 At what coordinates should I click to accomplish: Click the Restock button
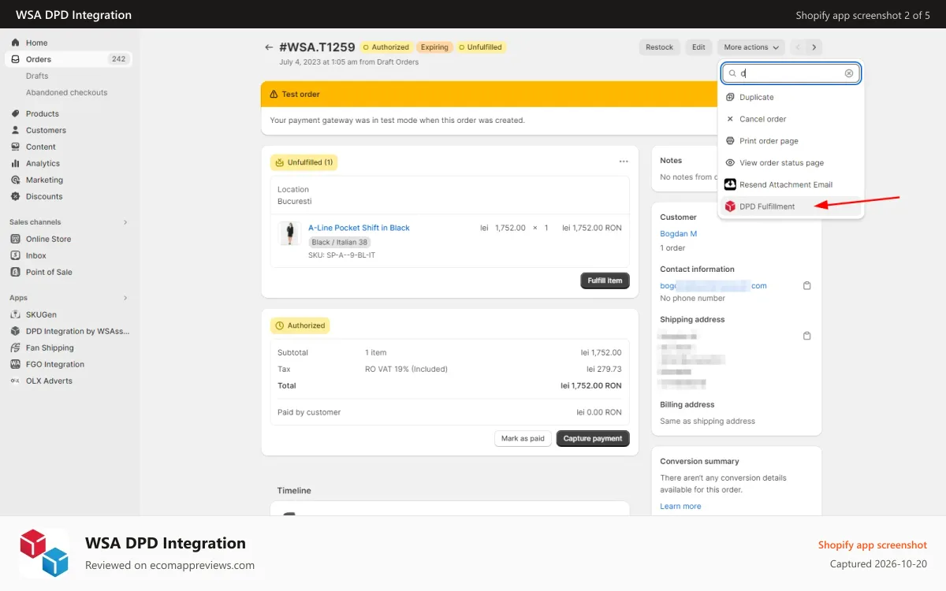click(660, 47)
